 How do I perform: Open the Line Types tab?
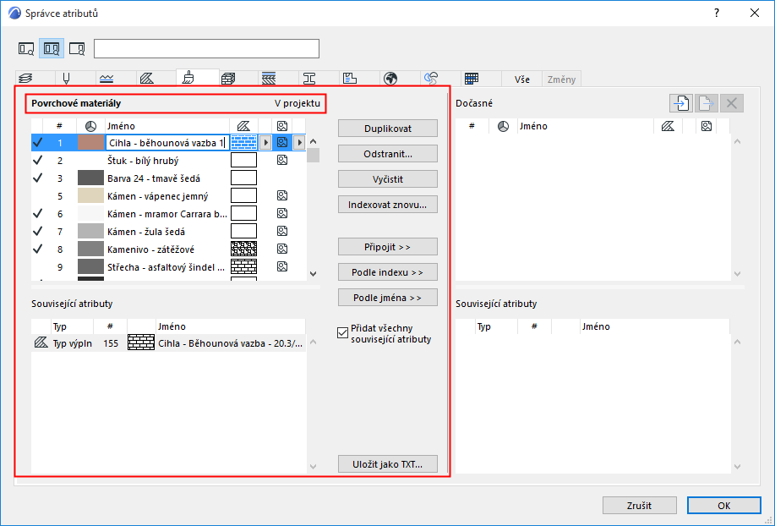106,79
